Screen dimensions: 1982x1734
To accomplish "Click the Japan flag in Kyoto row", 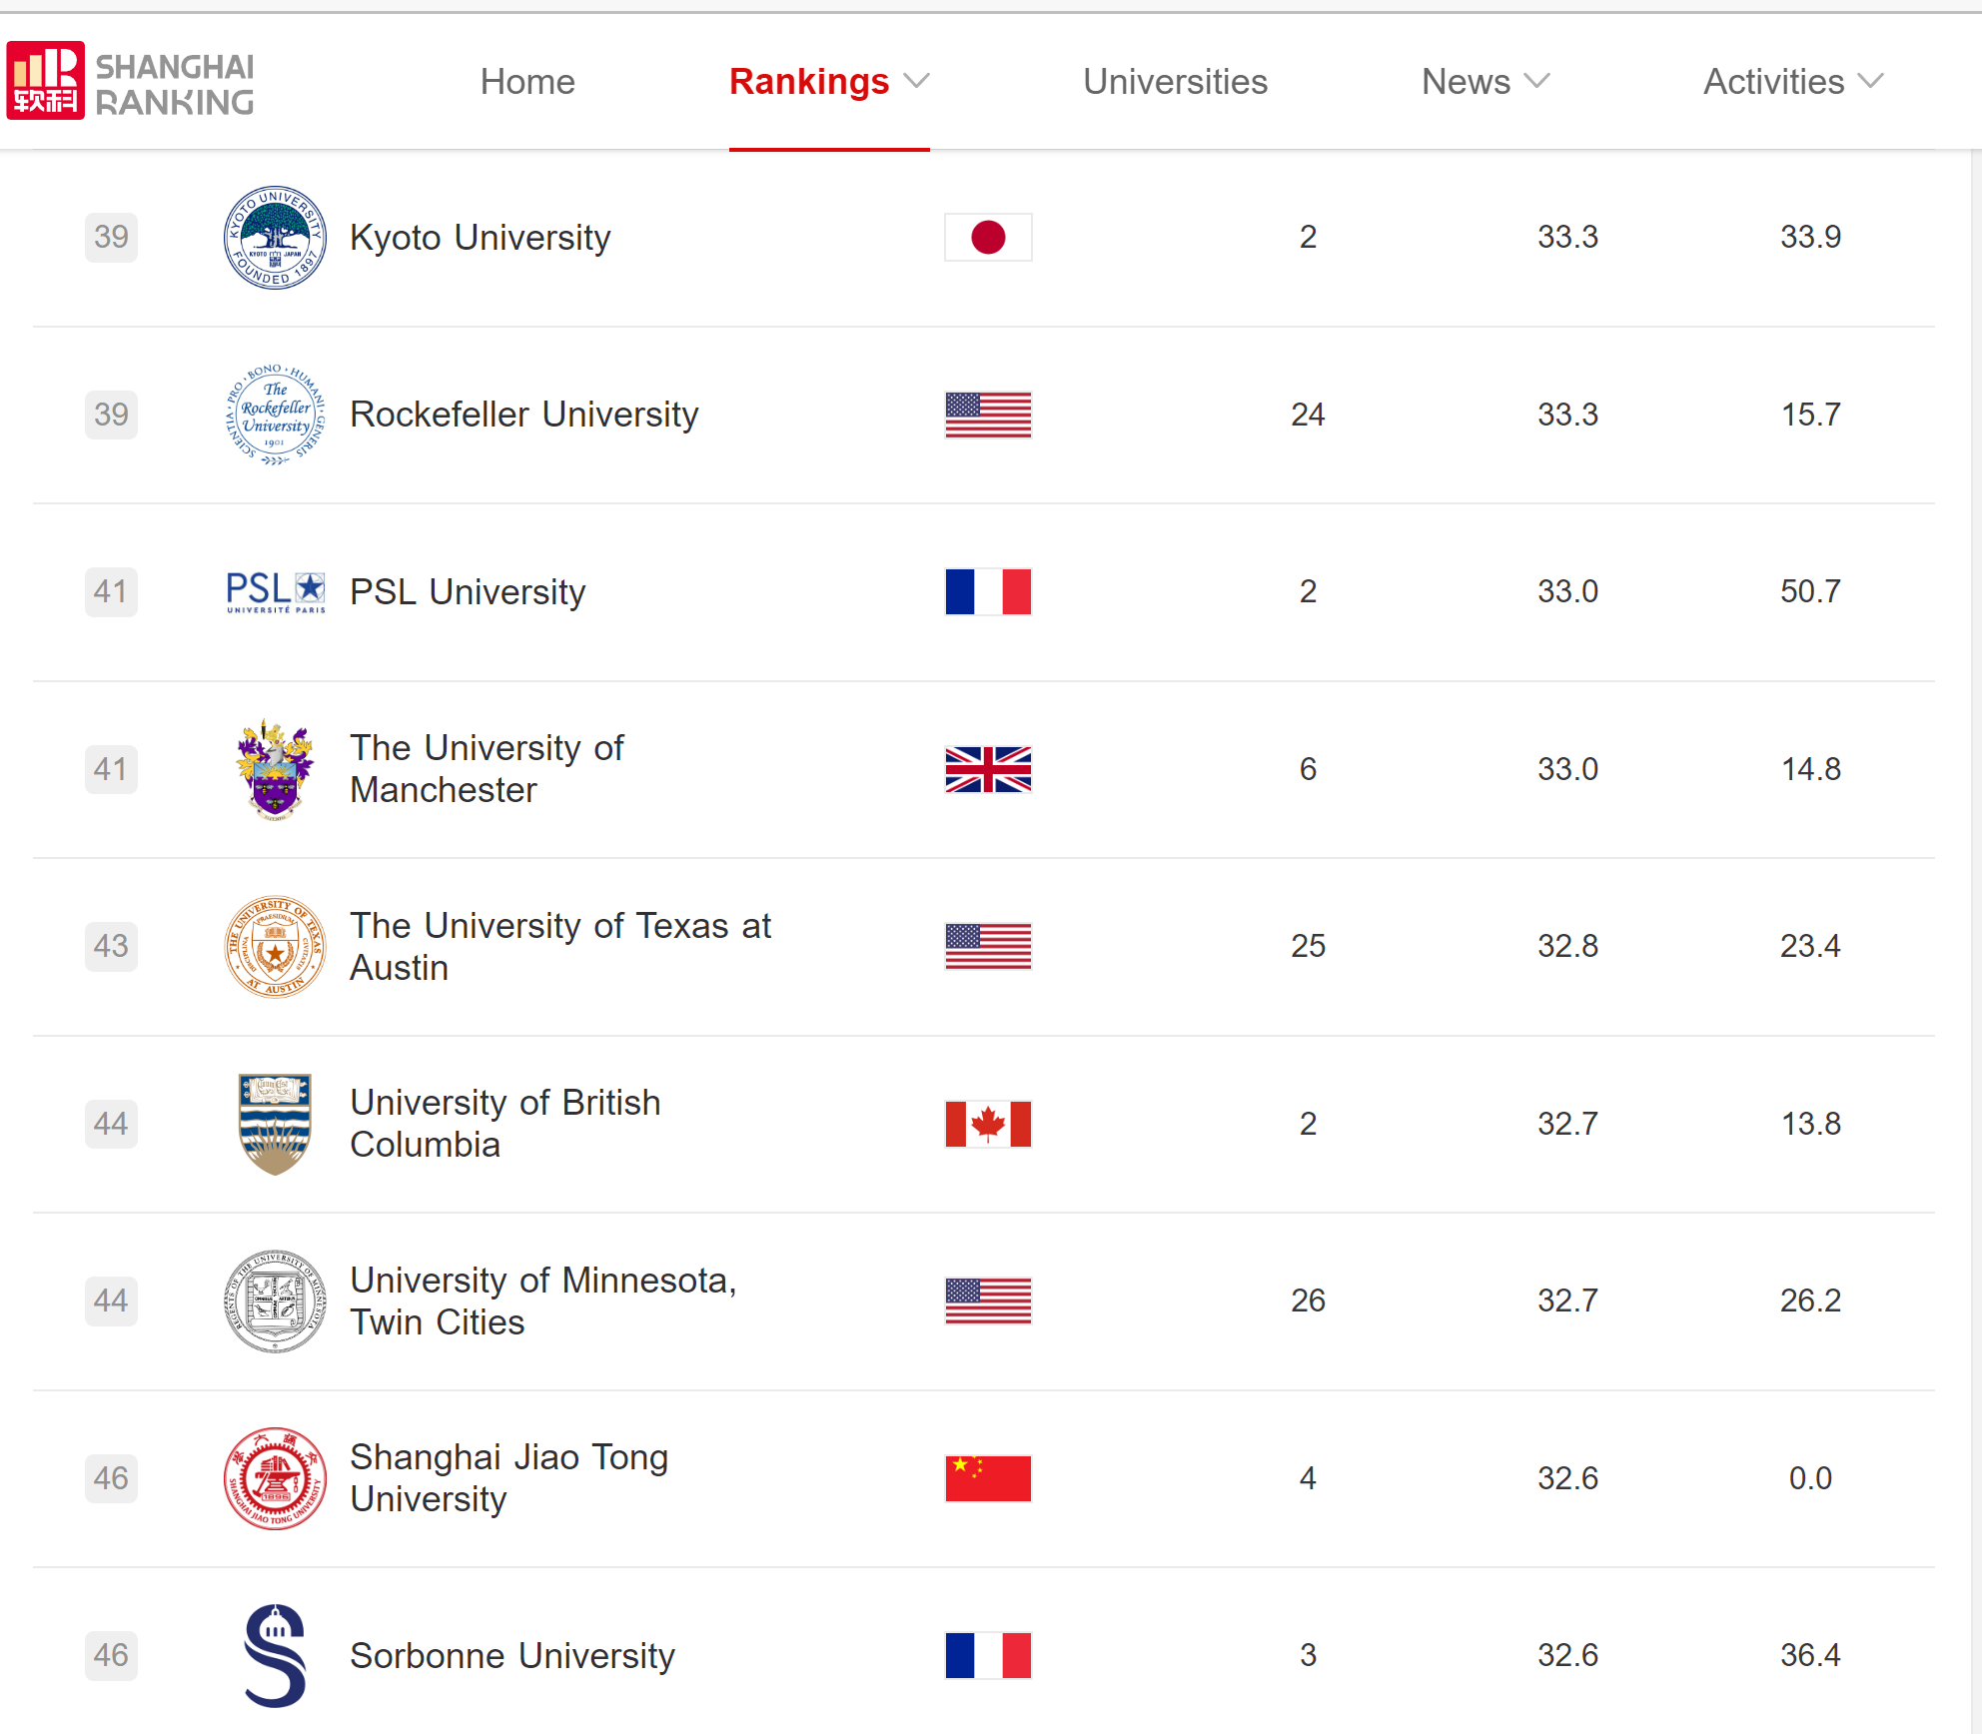I will point(988,238).
